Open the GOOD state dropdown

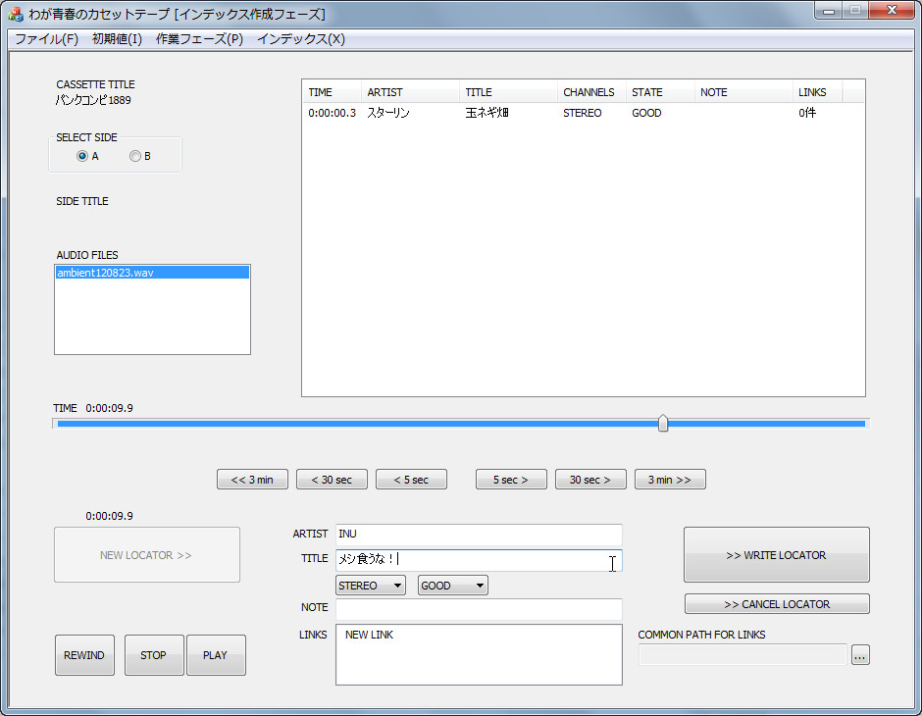[x=453, y=586]
